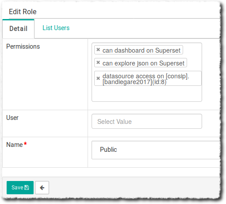Viewport: 226px width, 204px height.
Task: Remove 'can dashboard on Superset' permission
Action: click(x=98, y=50)
